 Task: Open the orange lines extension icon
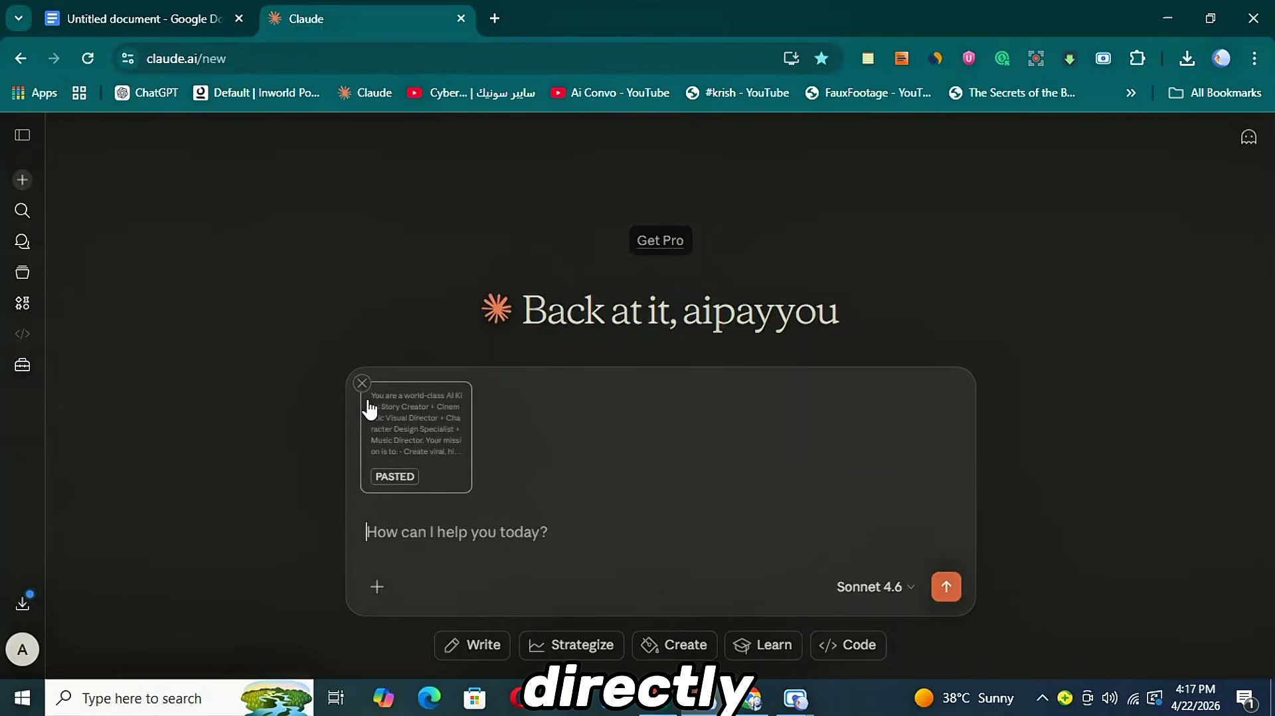coord(902,58)
